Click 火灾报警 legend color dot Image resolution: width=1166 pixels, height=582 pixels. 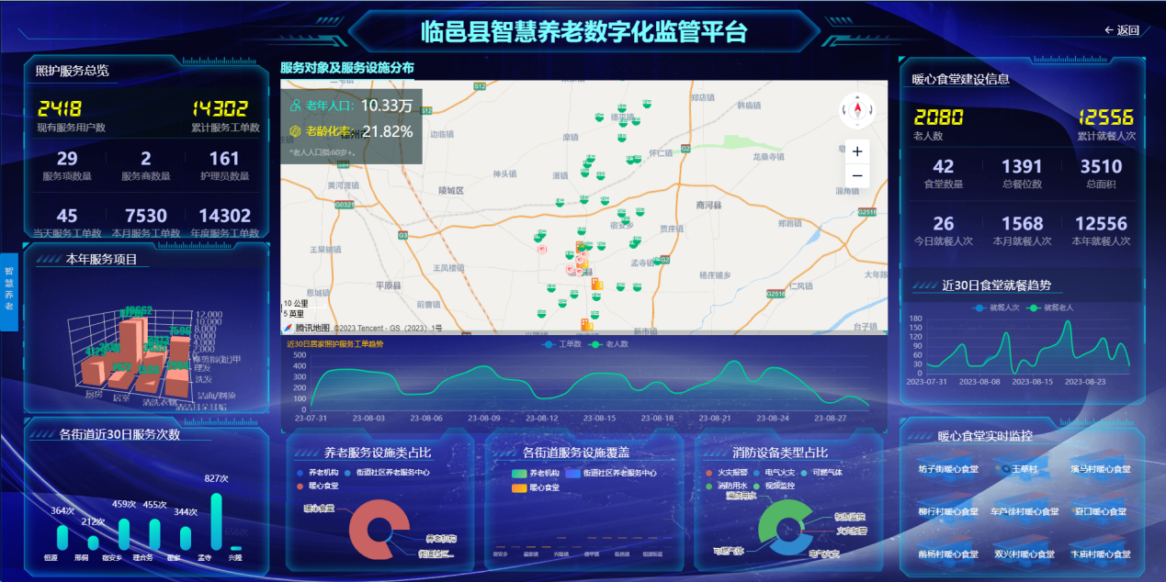point(708,473)
